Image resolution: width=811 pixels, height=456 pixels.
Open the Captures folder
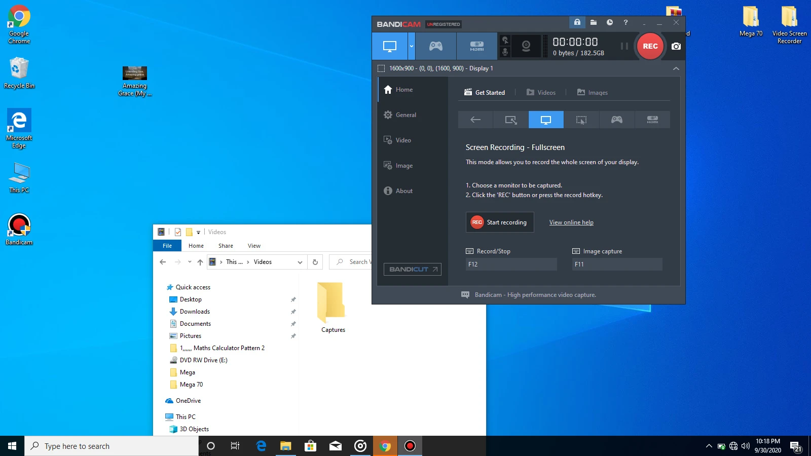333,308
